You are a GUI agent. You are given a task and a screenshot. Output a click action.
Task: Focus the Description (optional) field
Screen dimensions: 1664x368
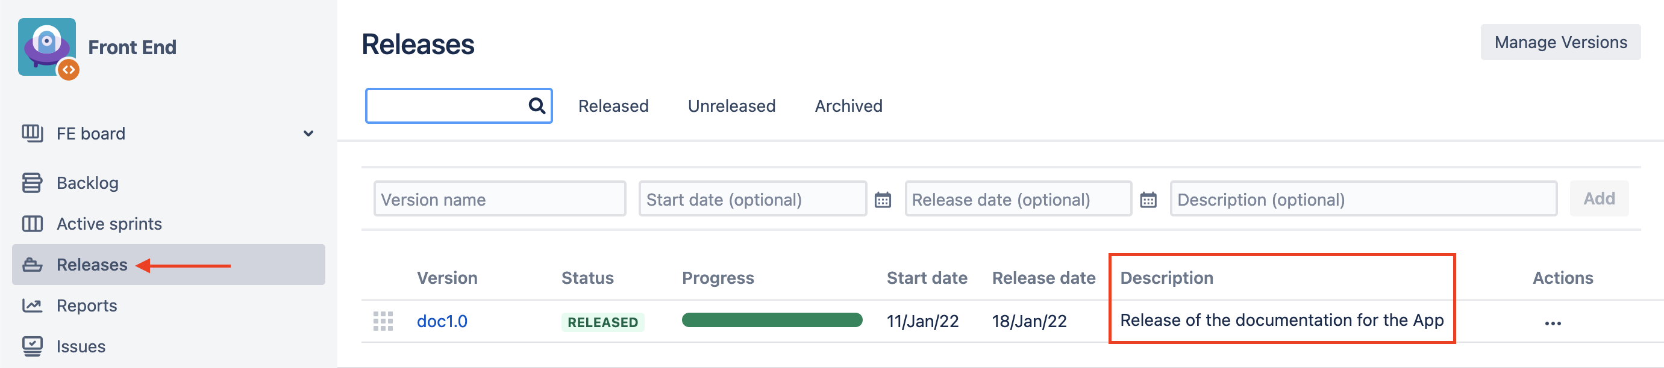(1363, 199)
